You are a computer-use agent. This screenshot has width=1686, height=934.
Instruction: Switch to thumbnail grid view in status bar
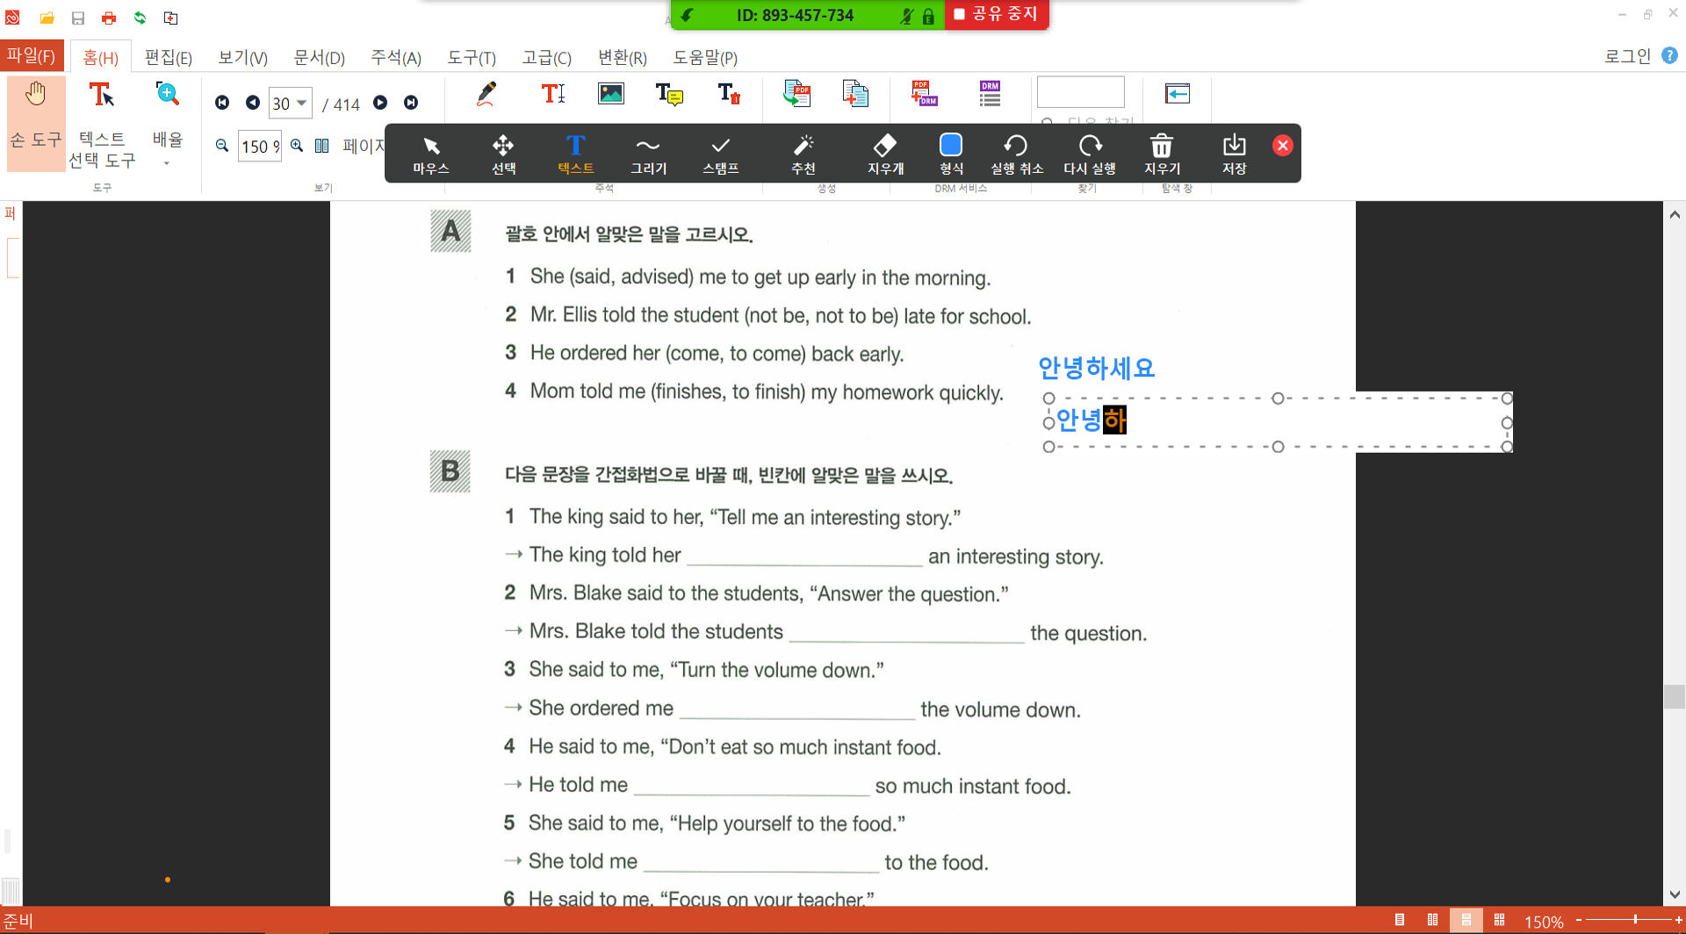[1499, 920]
